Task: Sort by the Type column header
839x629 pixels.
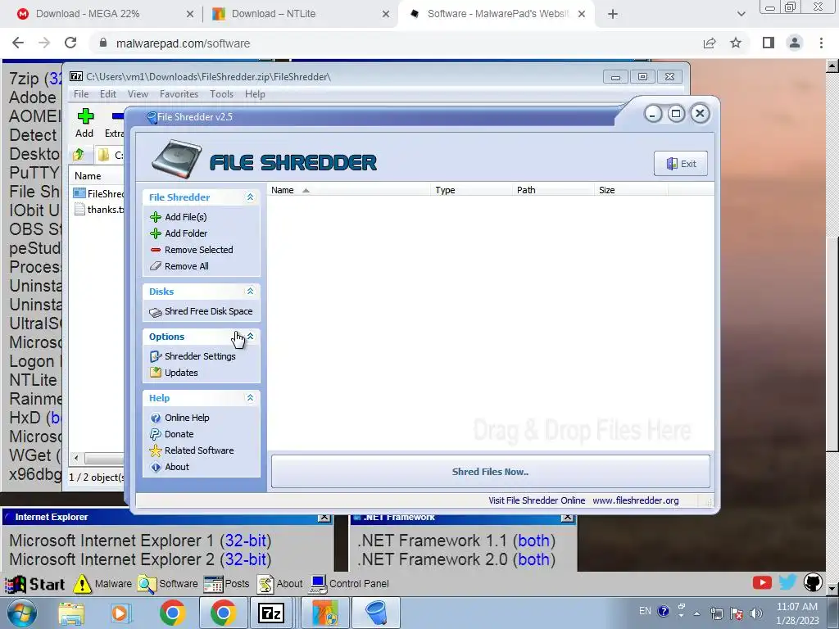Action: click(x=471, y=190)
